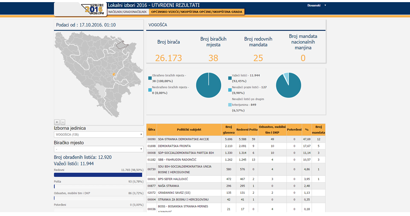Toggle 'Nevažeći prazni listići' legend marker
This screenshot has height=216, width=410.
[x=230, y=90]
